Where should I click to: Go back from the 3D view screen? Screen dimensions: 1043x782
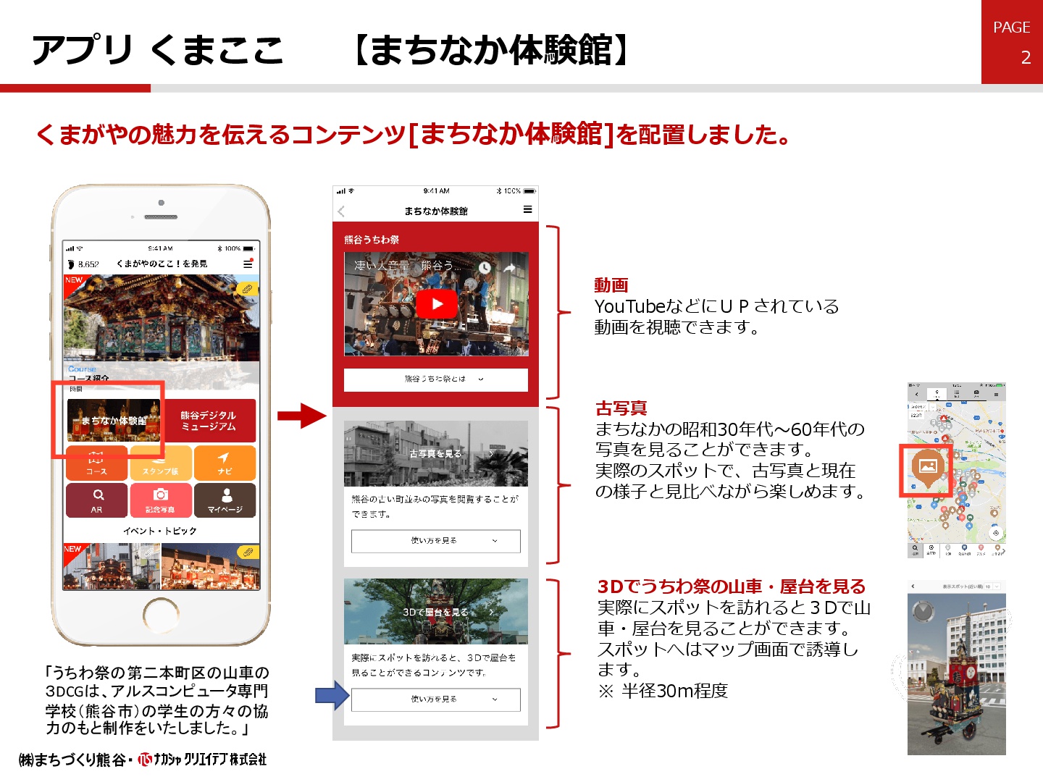click(913, 586)
